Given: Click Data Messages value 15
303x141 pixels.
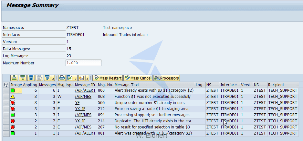Looking at the screenshot, I should (x=69, y=49).
